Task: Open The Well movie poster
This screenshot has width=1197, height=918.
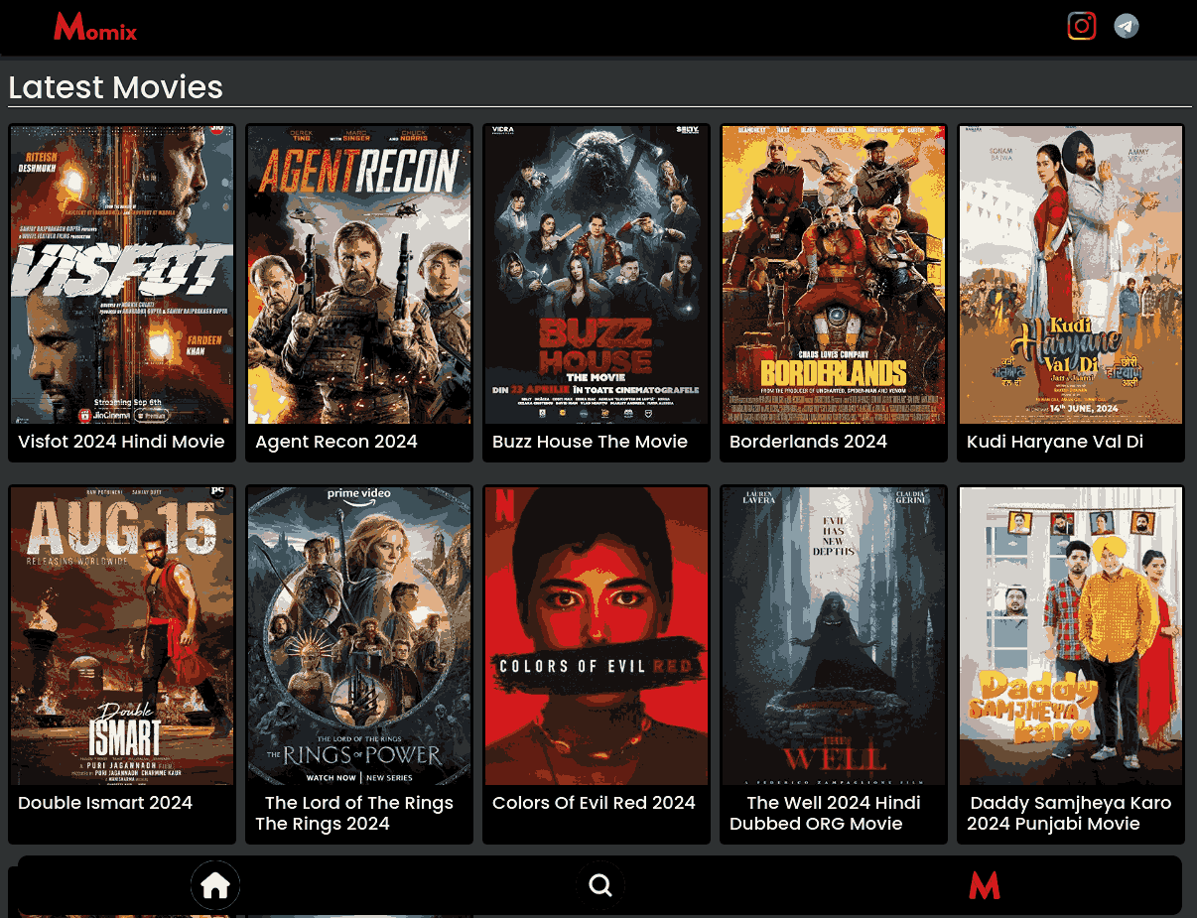Action: [834, 635]
